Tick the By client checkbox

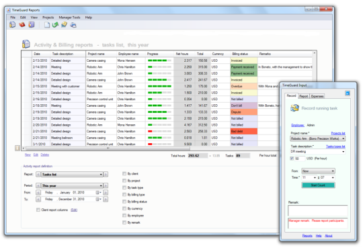coord(124,173)
